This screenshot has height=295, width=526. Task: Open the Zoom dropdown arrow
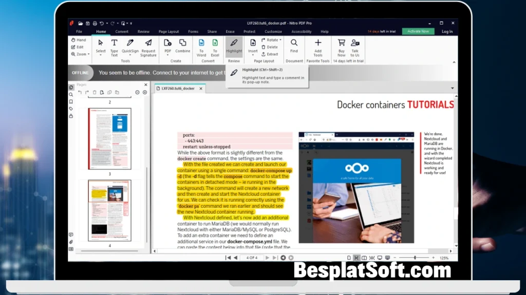[88, 54]
